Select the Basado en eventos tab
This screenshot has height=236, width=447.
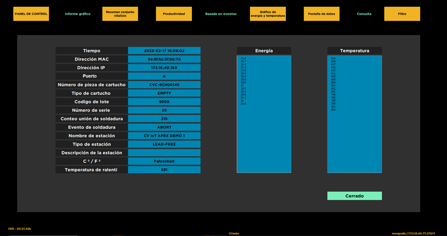221,13
